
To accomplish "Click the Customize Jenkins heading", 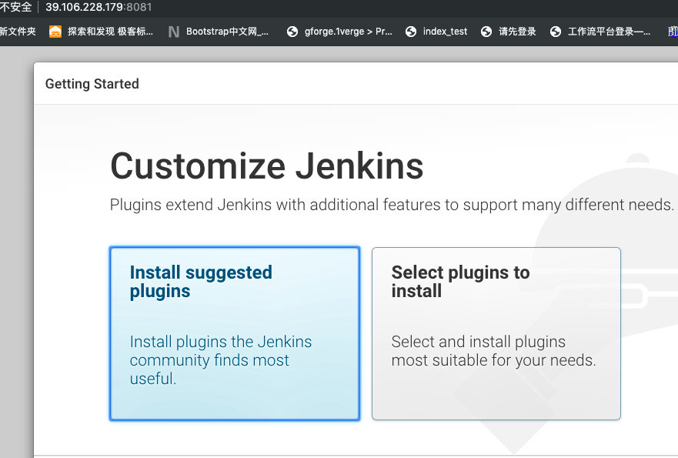I will pyautogui.click(x=267, y=165).
